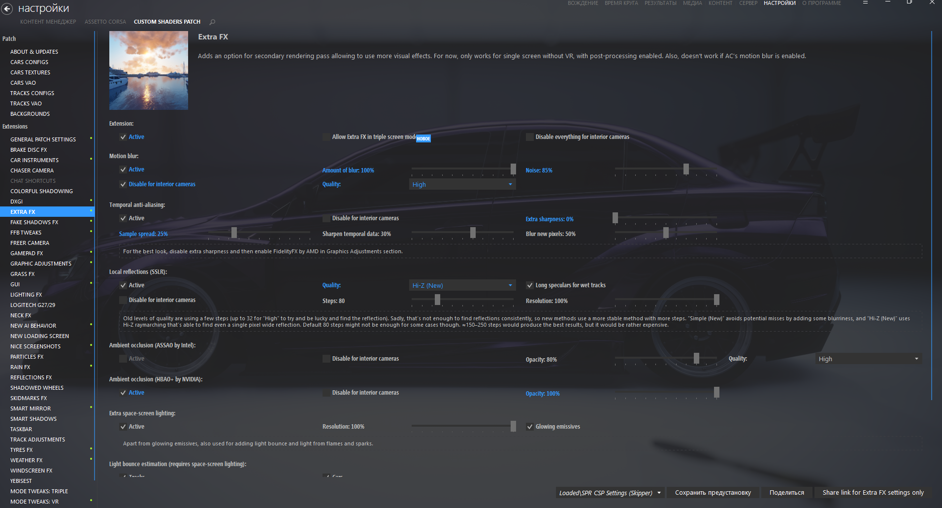Open SSLR Quality Hi-Z (New) dropdown
942x508 pixels.
coord(462,285)
